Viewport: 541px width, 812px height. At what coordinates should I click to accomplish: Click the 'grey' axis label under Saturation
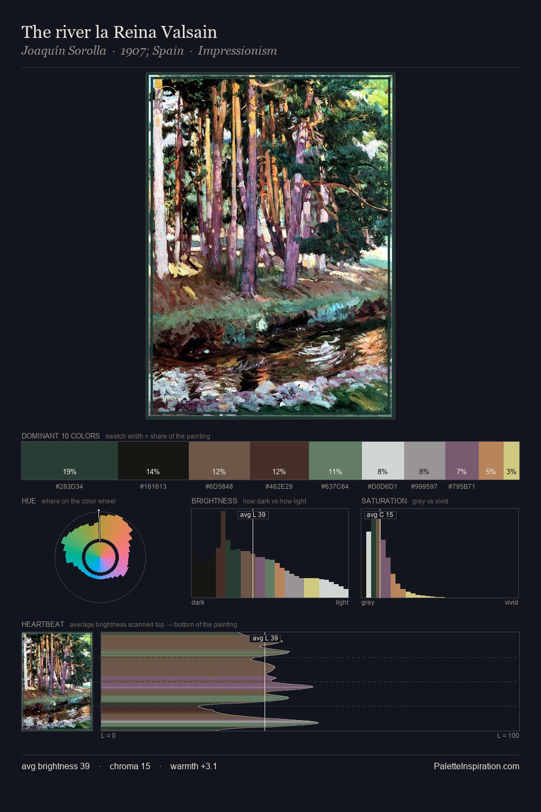click(x=368, y=603)
